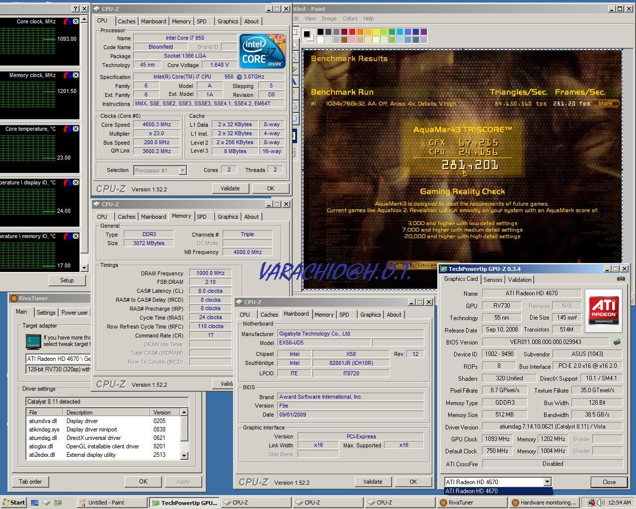Click the Core temperature graph magnet icon

pos(67,129)
